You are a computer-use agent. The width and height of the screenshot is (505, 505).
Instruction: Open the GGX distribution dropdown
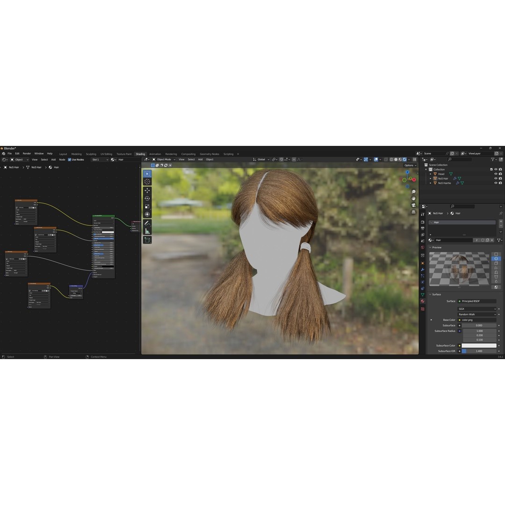pos(477,309)
